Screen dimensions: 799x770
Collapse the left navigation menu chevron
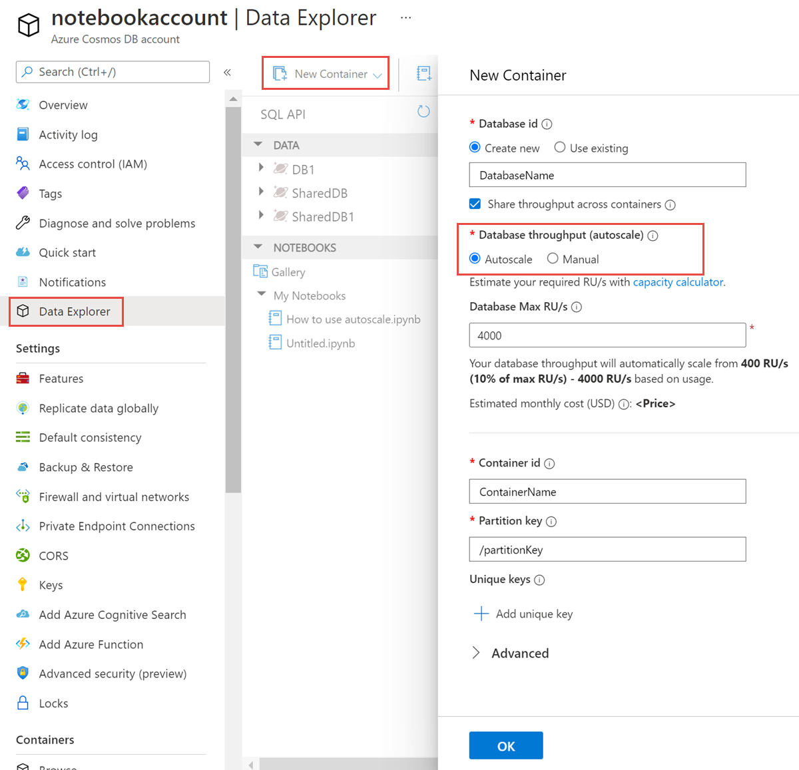pyautogui.click(x=227, y=72)
